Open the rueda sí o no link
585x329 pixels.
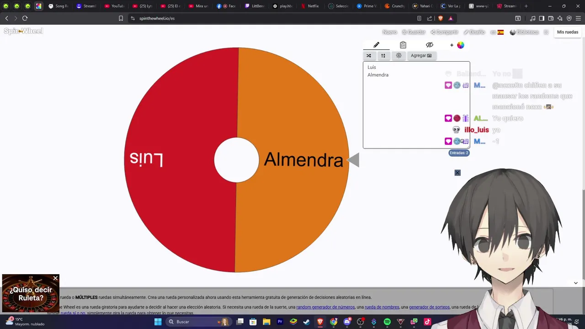click(73, 313)
